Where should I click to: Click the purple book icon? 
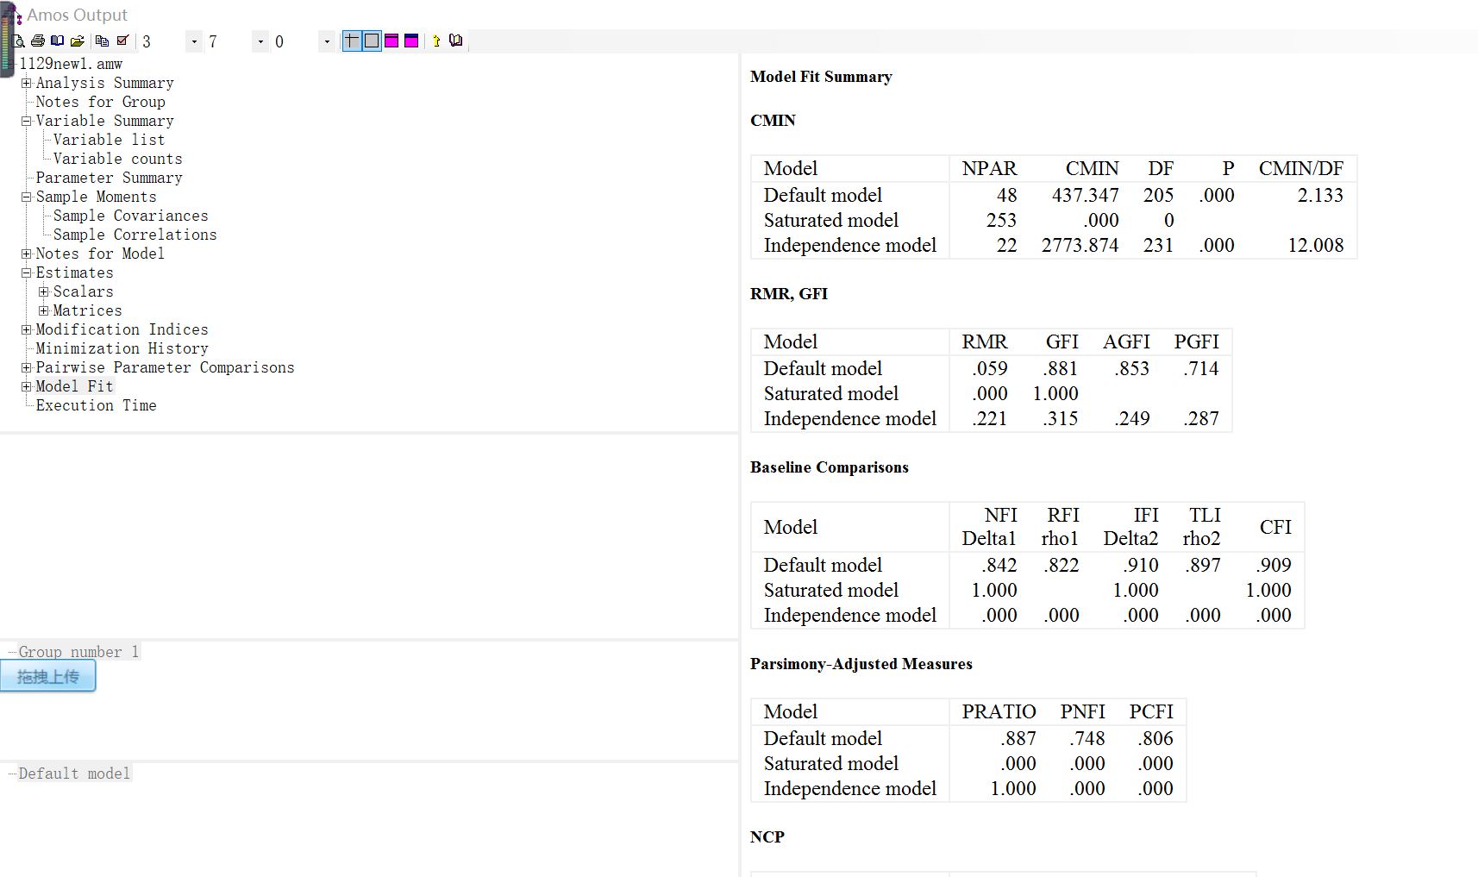[456, 41]
